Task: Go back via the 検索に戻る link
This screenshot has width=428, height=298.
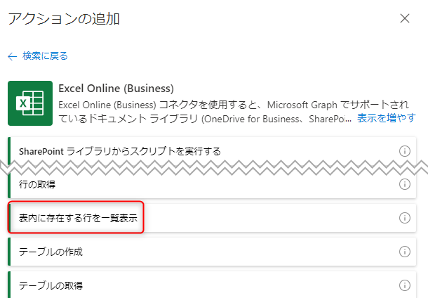Action: click(x=45, y=56)
